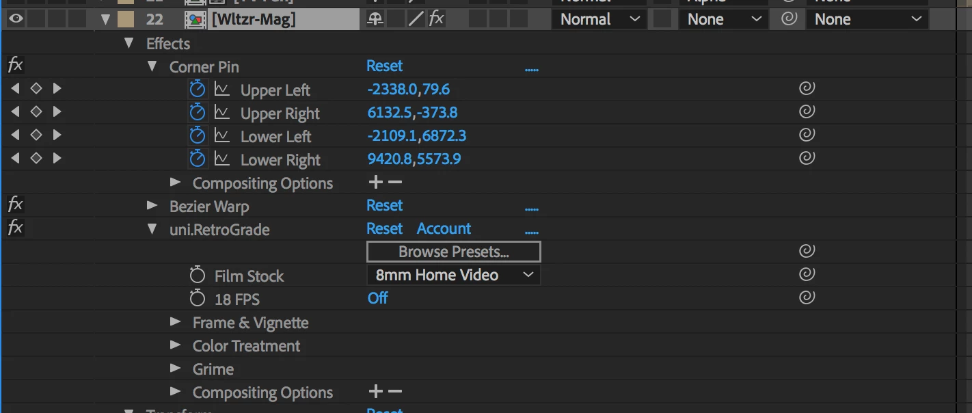
Task: Expand Frame & Vignette group
Action: (x=176, y=321)
